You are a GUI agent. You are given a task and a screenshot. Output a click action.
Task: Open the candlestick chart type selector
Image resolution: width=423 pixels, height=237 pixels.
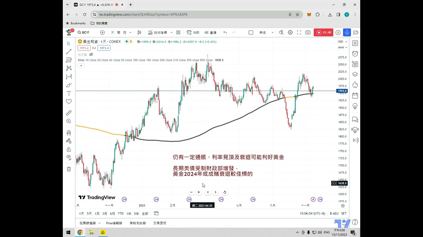click(x=139, y=33)
